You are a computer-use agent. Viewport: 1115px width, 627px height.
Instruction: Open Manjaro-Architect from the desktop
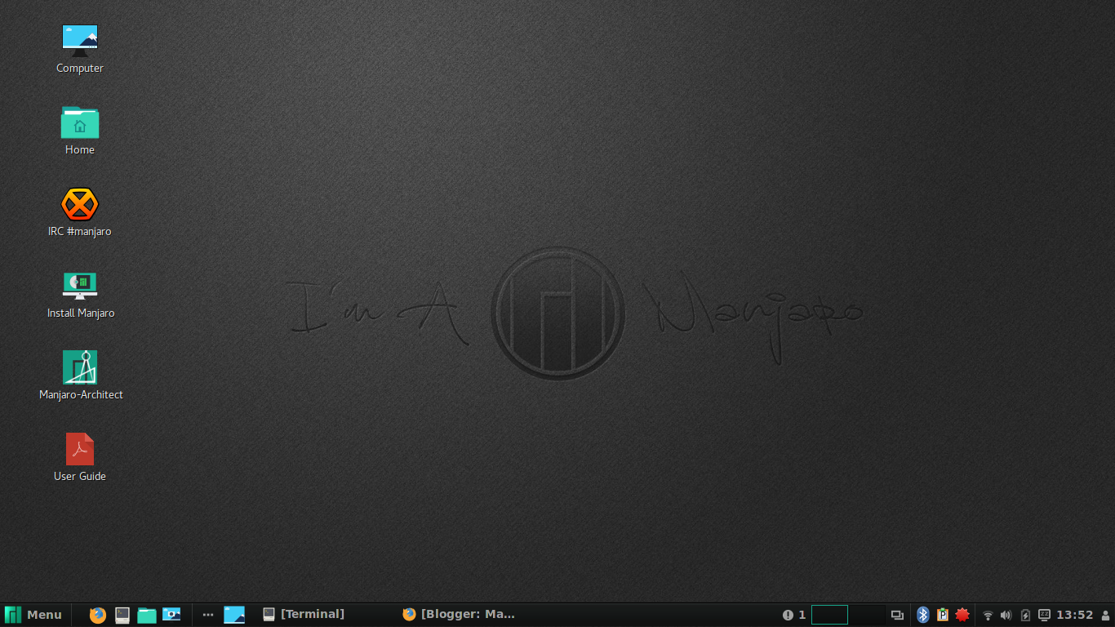(x=79, y=367)
